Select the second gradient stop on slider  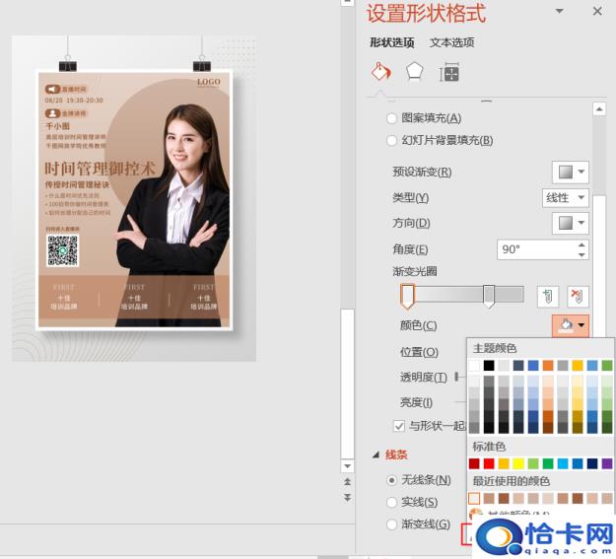coord(489,296)
